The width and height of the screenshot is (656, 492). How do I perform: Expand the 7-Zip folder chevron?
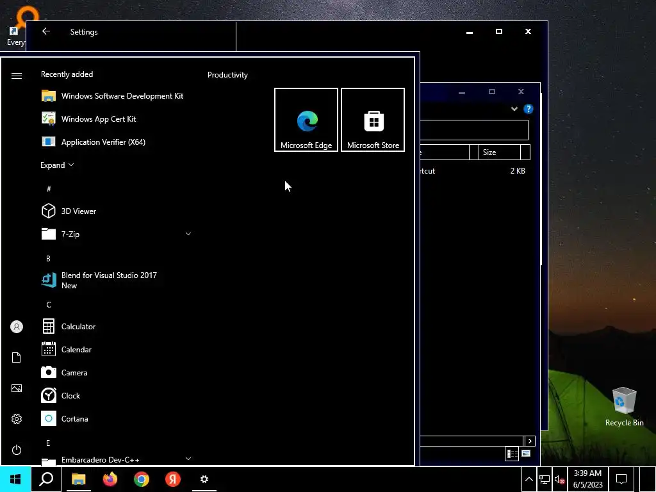pyautogui.click(x=188, y=234)
